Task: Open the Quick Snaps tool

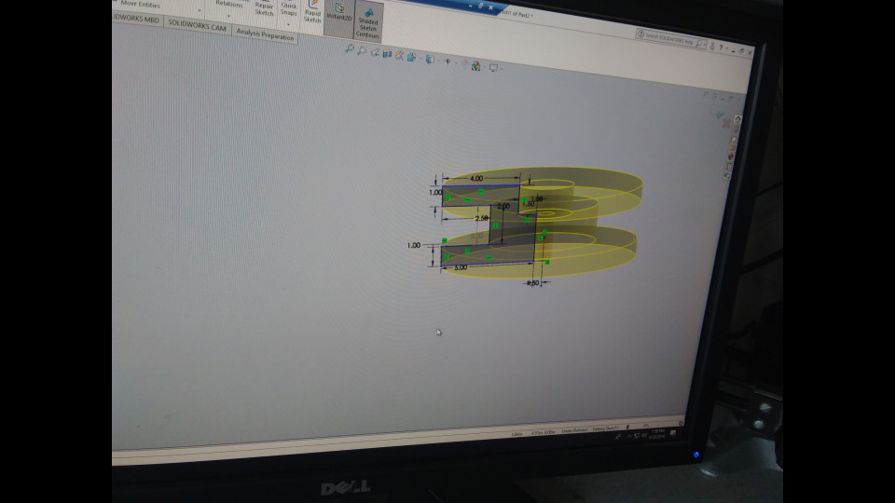Action: (289, 9)
